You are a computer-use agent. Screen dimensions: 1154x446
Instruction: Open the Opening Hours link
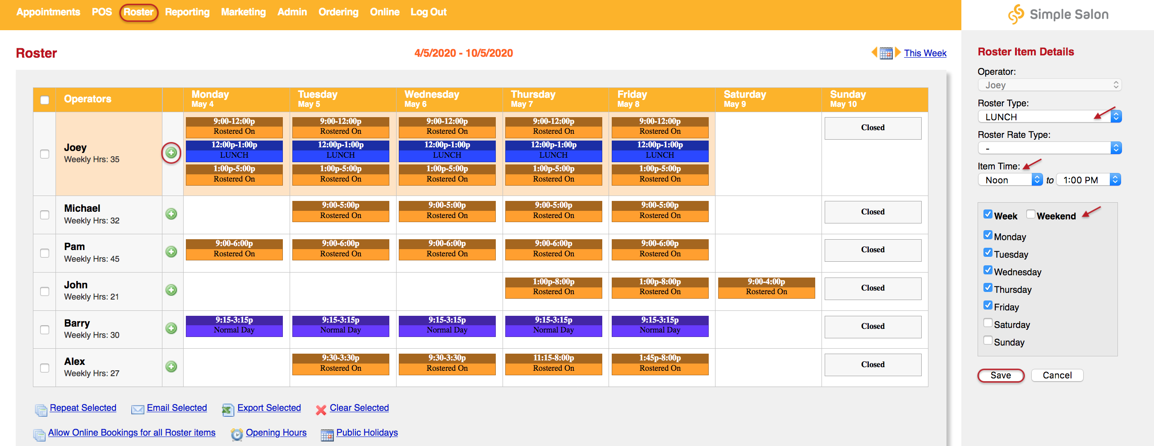(276, 432)
